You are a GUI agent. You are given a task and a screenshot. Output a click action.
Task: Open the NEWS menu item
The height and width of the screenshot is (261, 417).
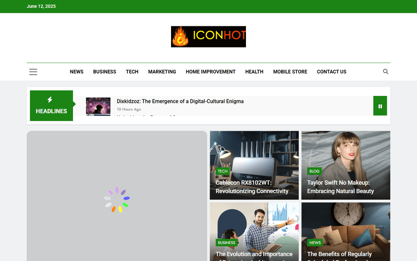click(76, 72)
